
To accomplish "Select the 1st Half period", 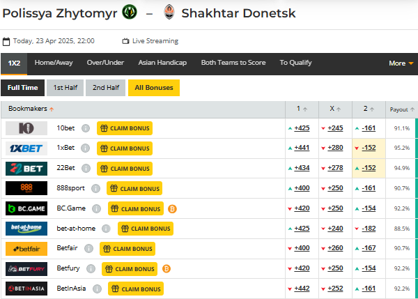I will pos(65,88).
